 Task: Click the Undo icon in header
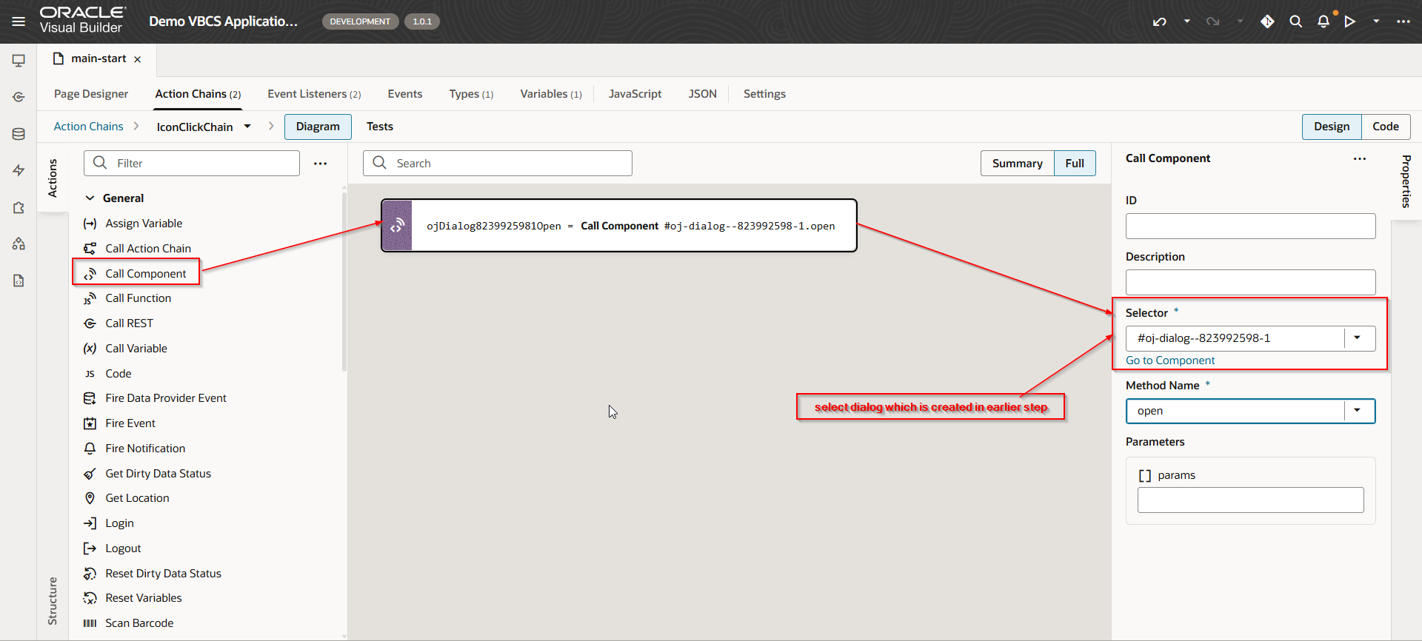tap(1159, 21)
